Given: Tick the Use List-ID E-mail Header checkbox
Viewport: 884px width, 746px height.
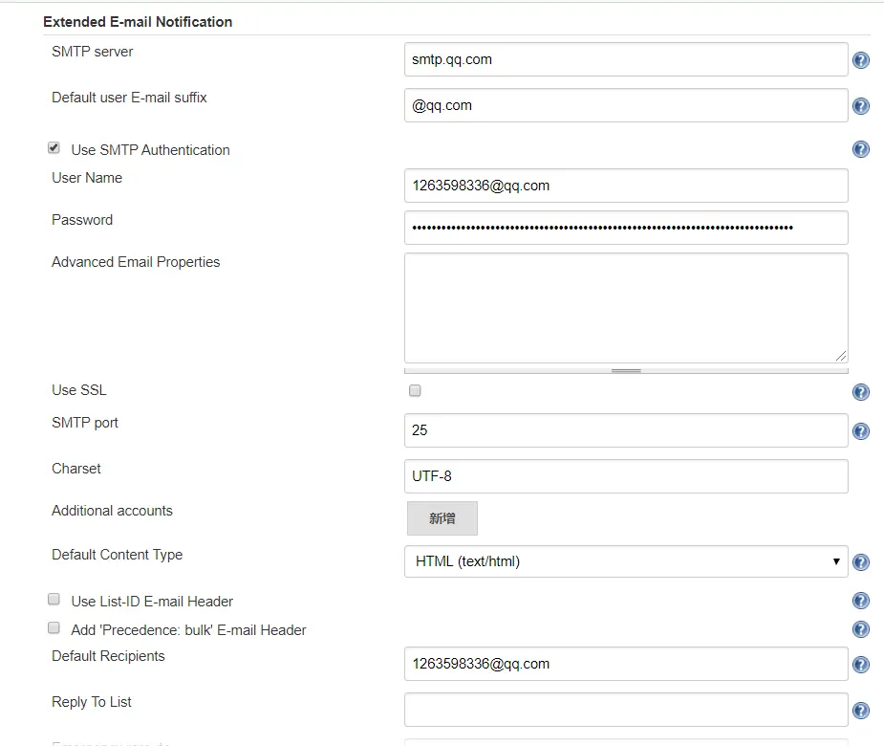Looking at the screenshot, I should point(54,600).
